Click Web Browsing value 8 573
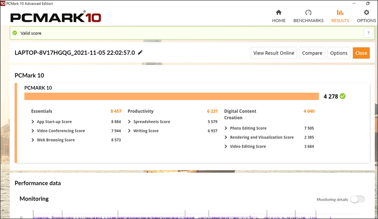Viewport: 378px width, 219px height. pos(116,140)
